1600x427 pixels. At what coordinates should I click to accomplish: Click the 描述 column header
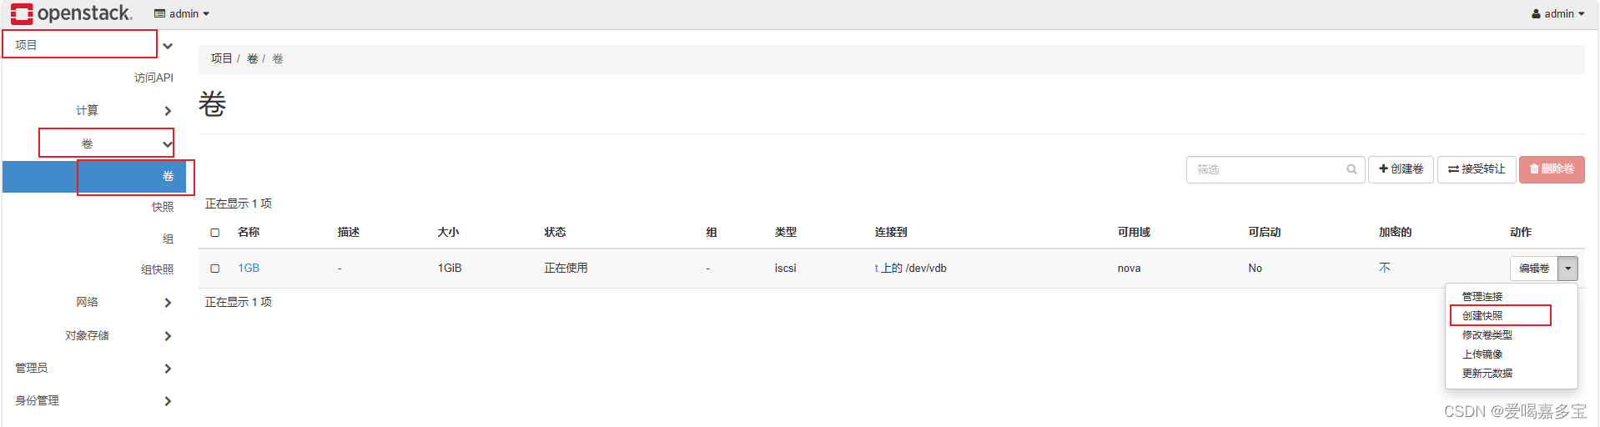[x=349, y=232]
